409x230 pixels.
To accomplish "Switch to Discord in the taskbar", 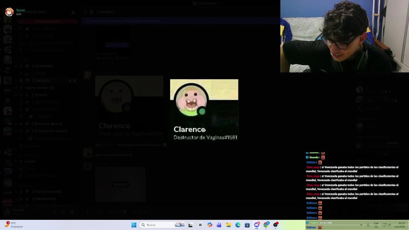I will click(257, 225).
